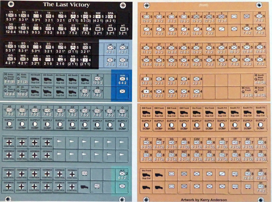Select the 4/2 infantry counter rated 10 6 3
Screen dimensions: 272x202
[x=23, y=29]
